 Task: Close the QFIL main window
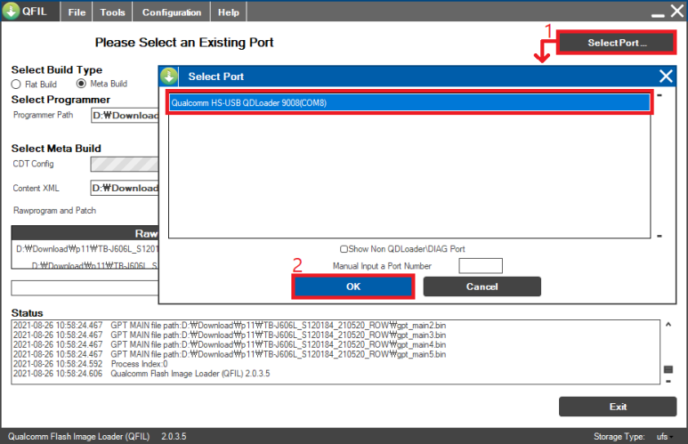pos(677,11)
